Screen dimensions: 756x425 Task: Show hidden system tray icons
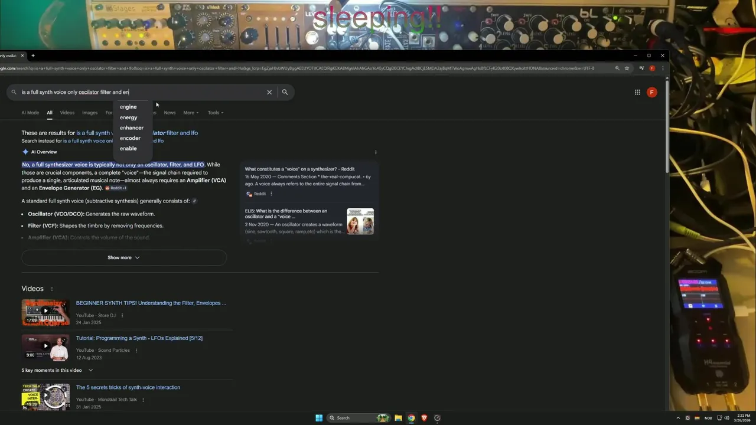678,418
